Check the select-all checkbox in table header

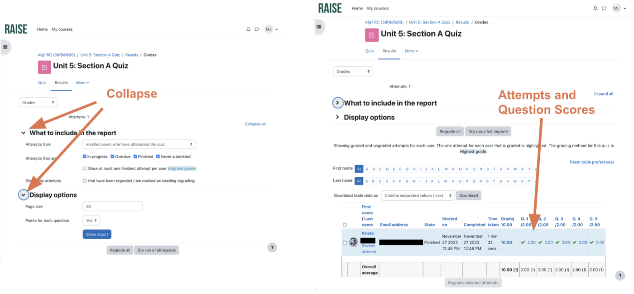click(345, 225)
